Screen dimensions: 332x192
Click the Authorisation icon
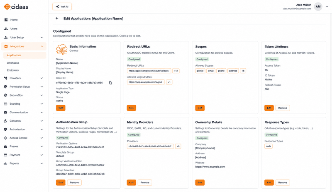tap(5, 129)
